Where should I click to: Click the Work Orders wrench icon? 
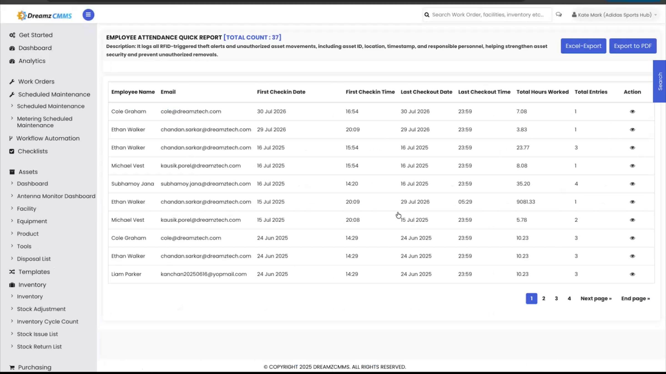[x=12, y=82]
